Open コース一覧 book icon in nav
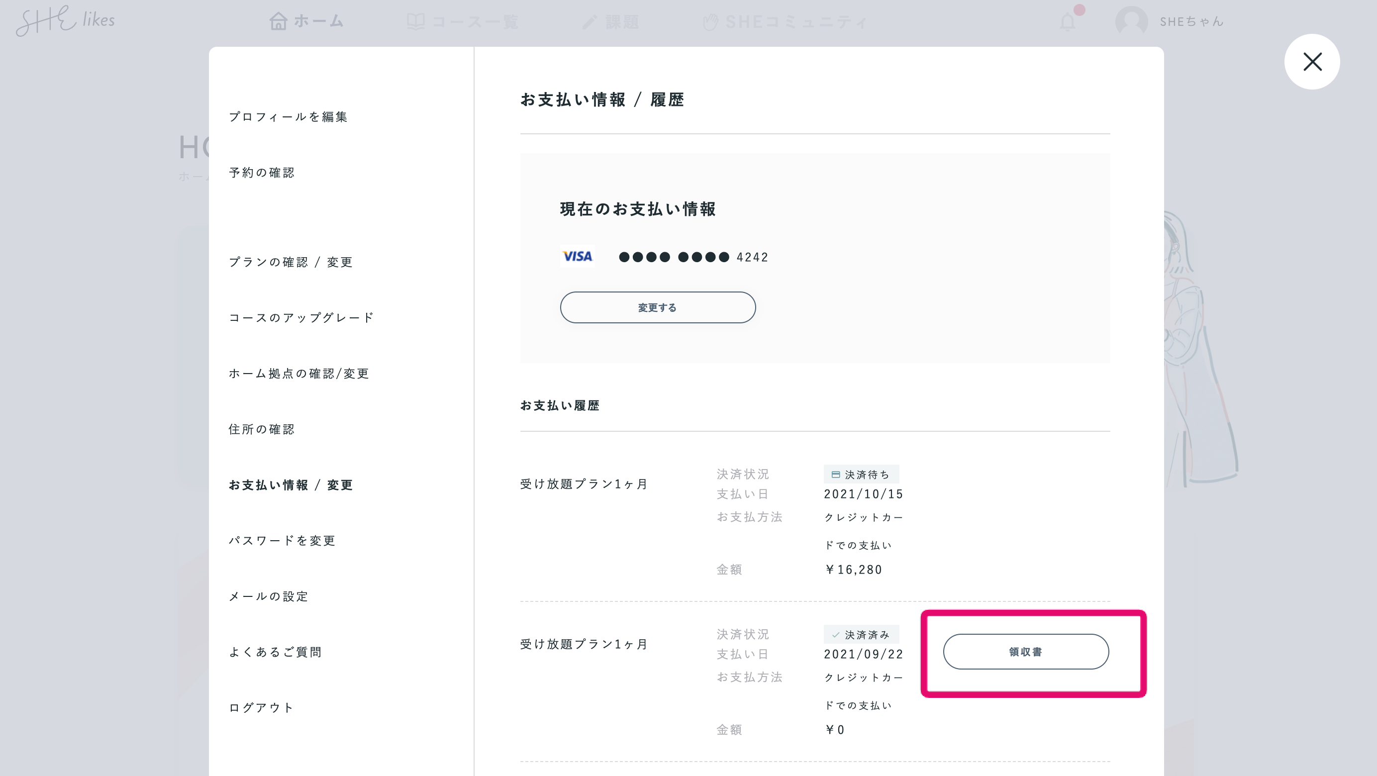The image size is (1377, 776). 416,21
